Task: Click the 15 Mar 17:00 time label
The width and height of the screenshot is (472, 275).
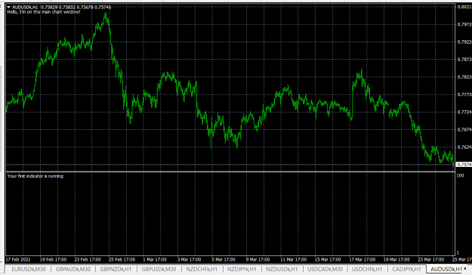Action: (328, 259)
